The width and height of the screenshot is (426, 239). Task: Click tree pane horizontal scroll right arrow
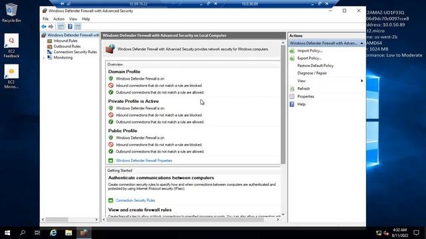(x=97, y=220)
